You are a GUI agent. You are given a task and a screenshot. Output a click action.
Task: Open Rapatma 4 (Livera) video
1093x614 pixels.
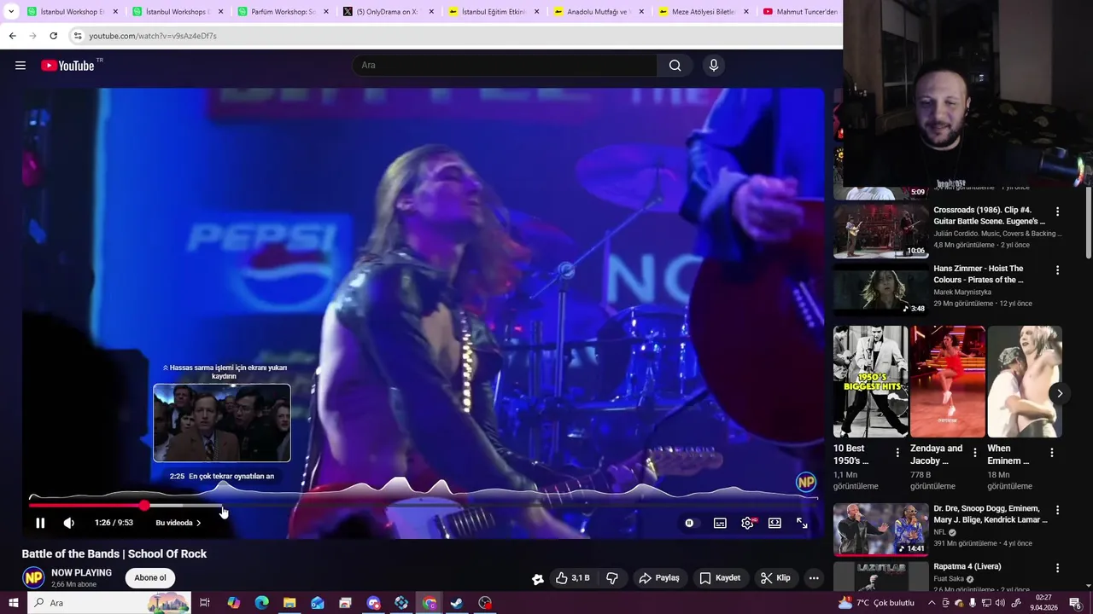point(967,566)
